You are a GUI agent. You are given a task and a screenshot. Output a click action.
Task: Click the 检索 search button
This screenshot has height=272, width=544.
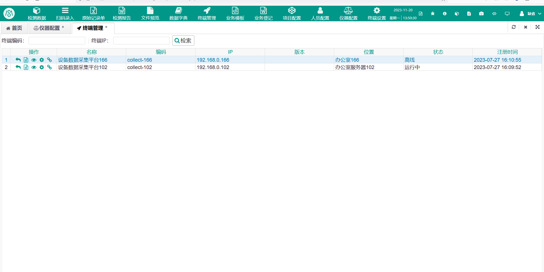coord(183,40)
